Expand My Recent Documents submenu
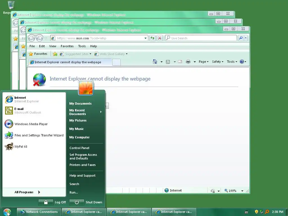The width and height of the screenshot is (288, 216). [x=85, y=112]
